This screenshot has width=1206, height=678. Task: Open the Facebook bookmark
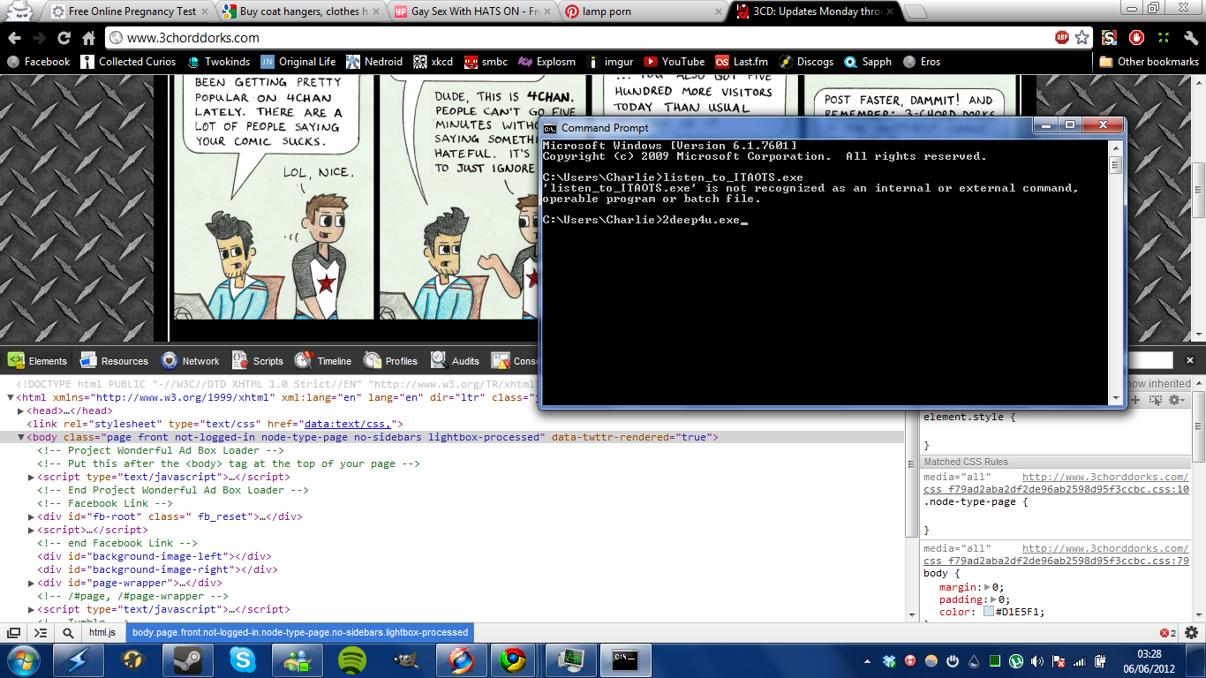pos(38,62)
